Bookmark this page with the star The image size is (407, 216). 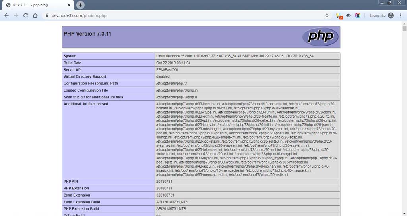pyautogui.click(x=327, y=15)
